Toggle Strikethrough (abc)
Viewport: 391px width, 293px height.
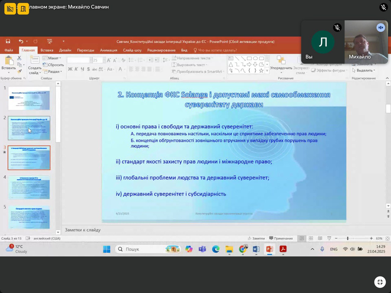[94, 69]
